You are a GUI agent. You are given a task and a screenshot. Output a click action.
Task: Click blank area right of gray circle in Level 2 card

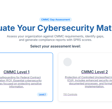pos(92,62)
